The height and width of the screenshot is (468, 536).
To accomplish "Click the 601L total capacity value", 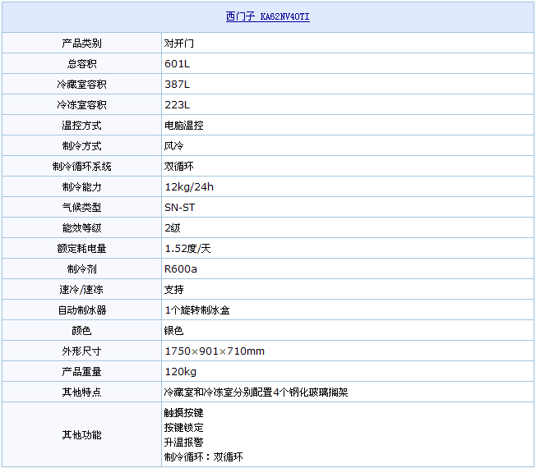I will pos(178,64).
